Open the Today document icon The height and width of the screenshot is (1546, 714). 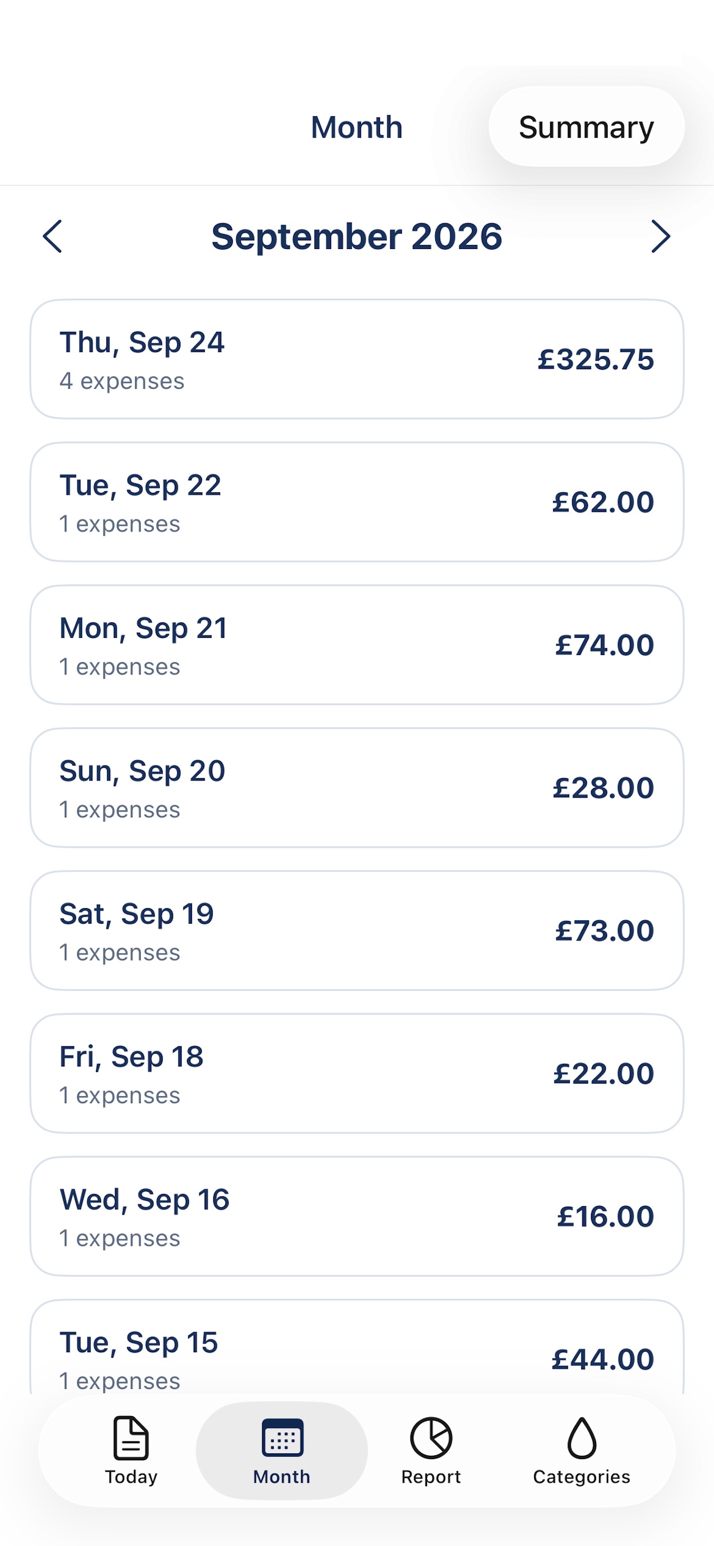pos(131,1437)
